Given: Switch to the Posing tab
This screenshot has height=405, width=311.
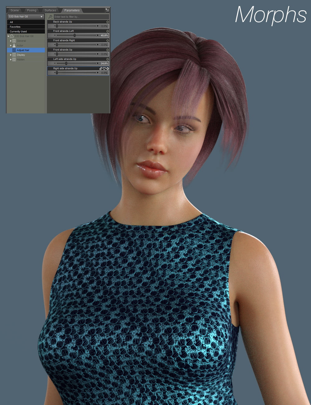Looking at the screenshot, I should pyautogui.click(x=31, y=10).
